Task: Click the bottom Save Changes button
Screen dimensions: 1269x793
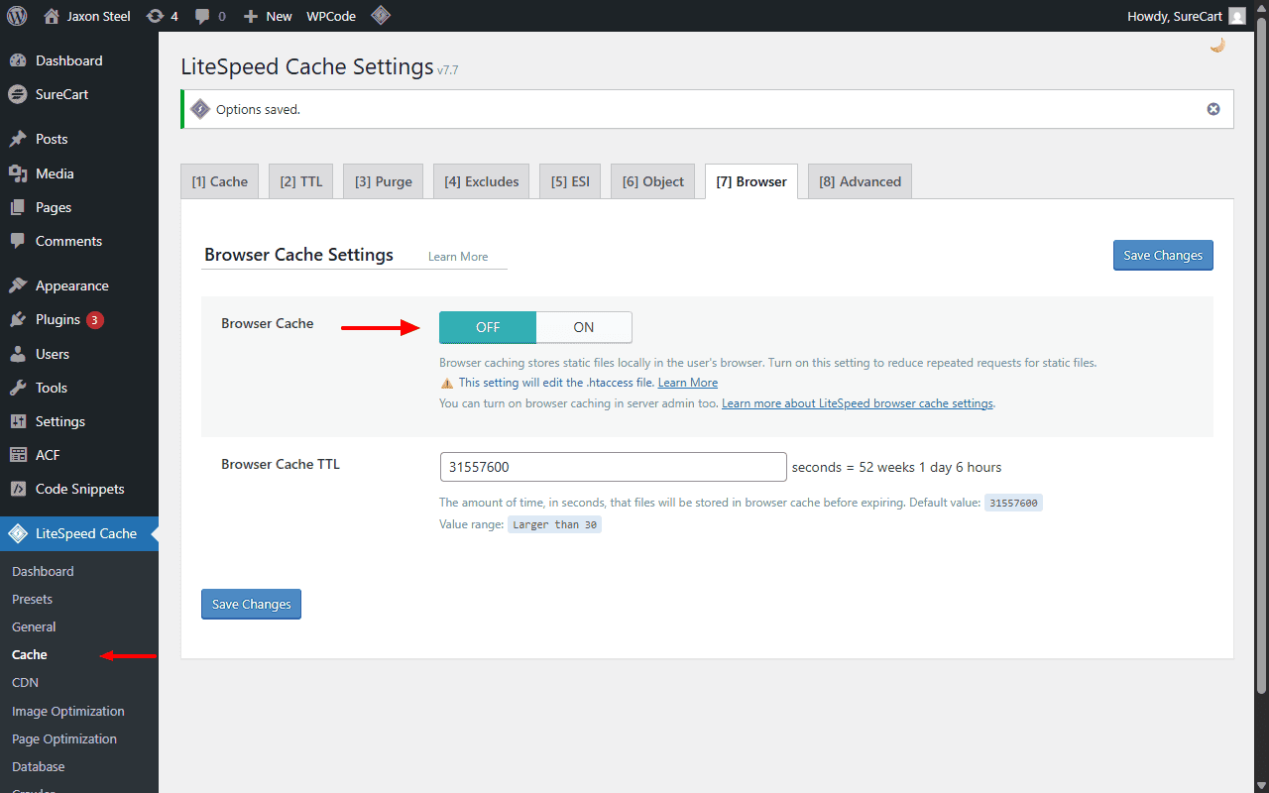Action: (252, 604)
